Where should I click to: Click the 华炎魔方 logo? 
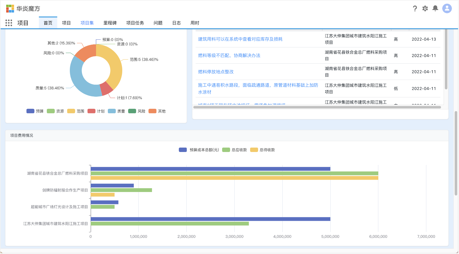pyautogui.click(x=23, y=9)
